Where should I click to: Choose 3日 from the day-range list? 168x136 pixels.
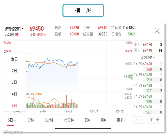coord(14,82)
